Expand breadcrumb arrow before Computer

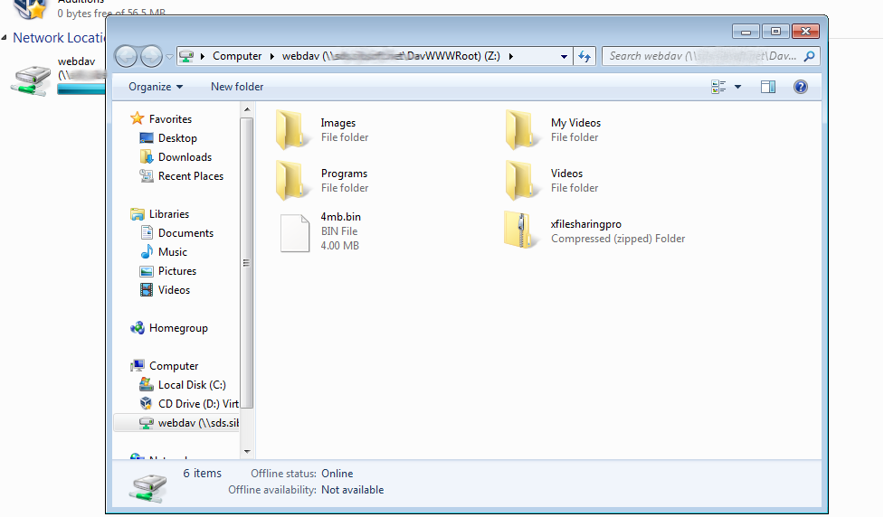(203, 56)
